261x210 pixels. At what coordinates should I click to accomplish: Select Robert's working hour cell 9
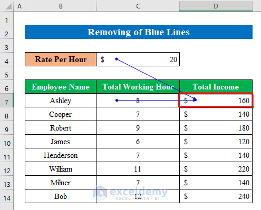click(x=138, y=128)
